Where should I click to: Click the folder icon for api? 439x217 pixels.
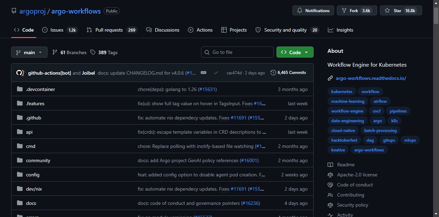click(20, 132)
